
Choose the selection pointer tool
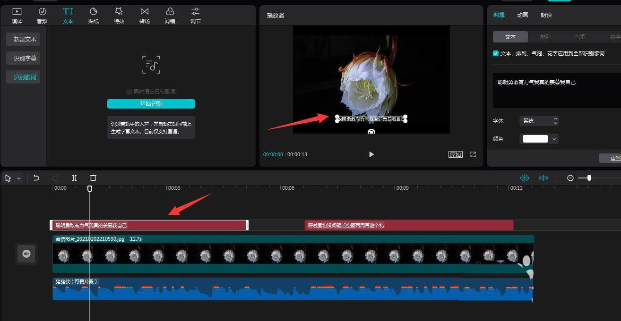click(x=8, y=178)
